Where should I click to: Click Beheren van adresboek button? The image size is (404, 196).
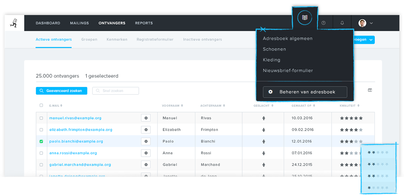(305, 92)
